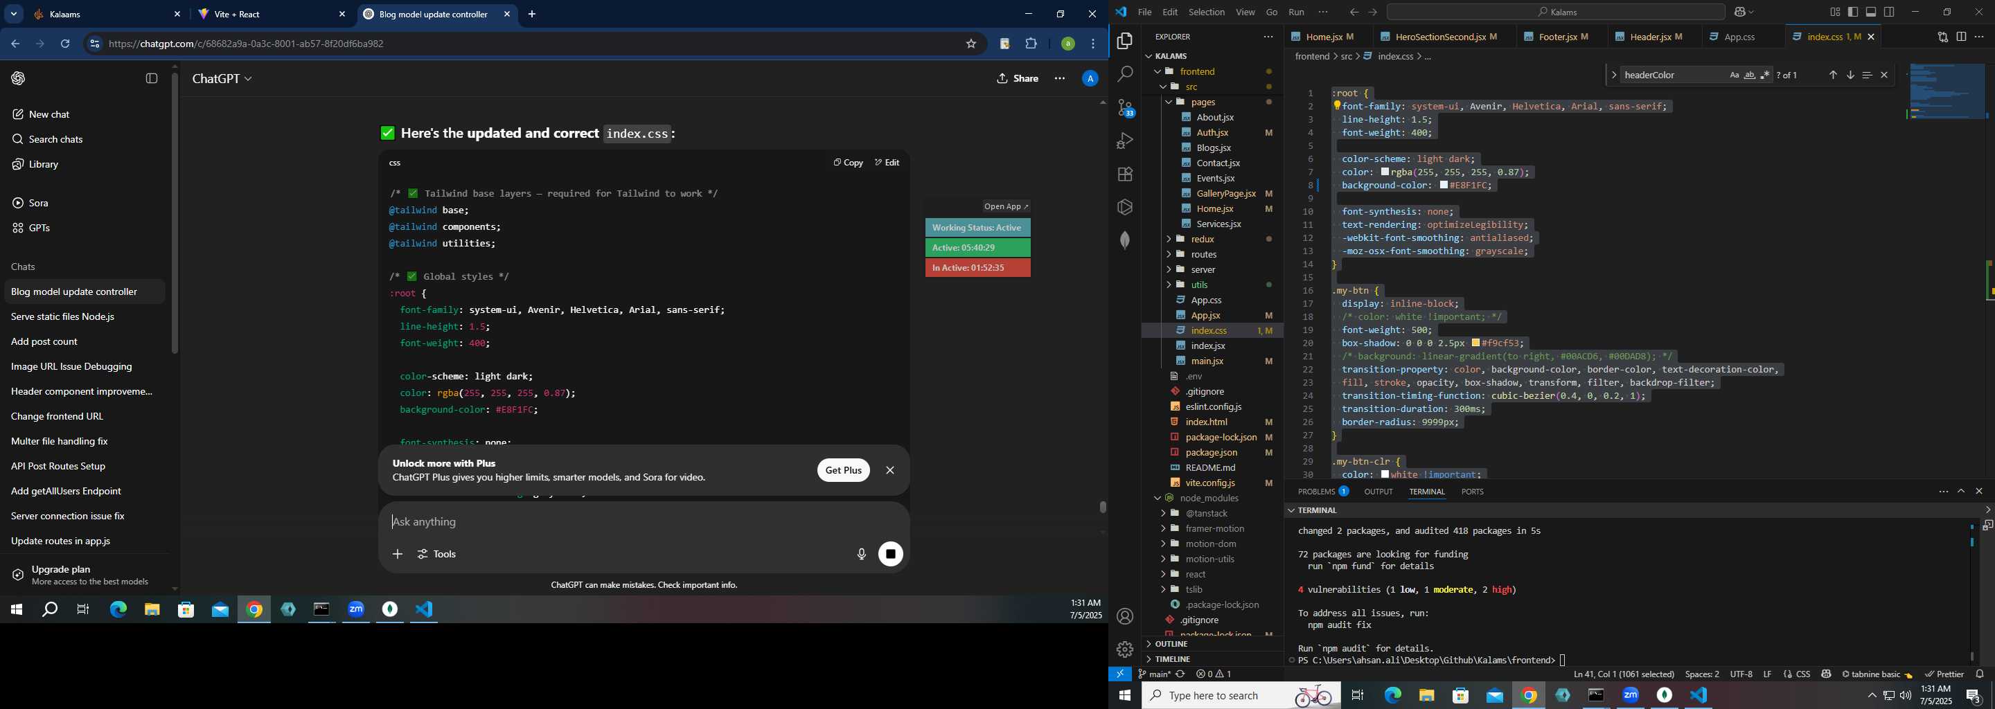
Task: Open the Search view in VS Code activity bar
Action: (1124, 74)
